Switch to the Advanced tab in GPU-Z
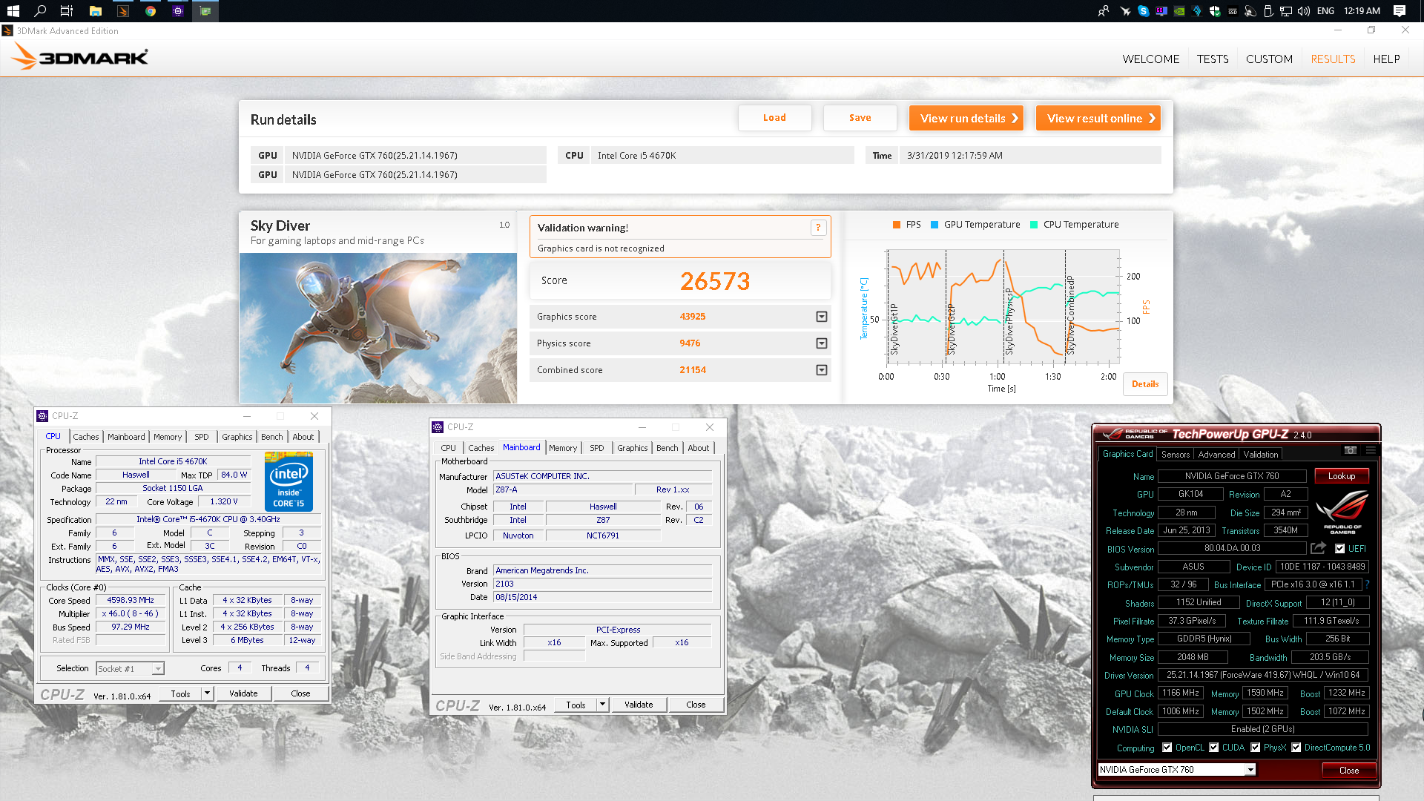The image size is (1424, 801). (1216, 455)
